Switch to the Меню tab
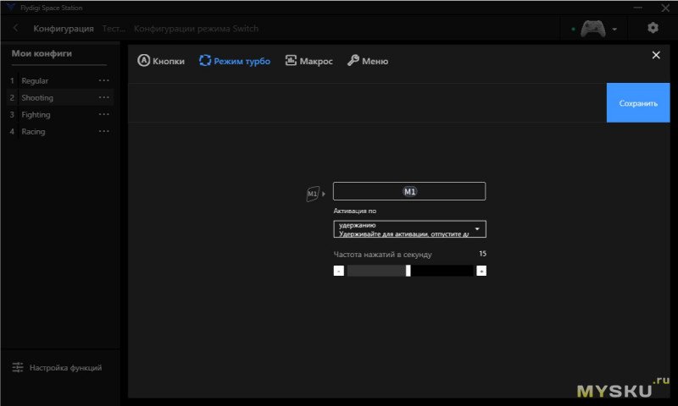Image resolution: width=678 pixels, height=406 pixels. [x=368, y=61]
